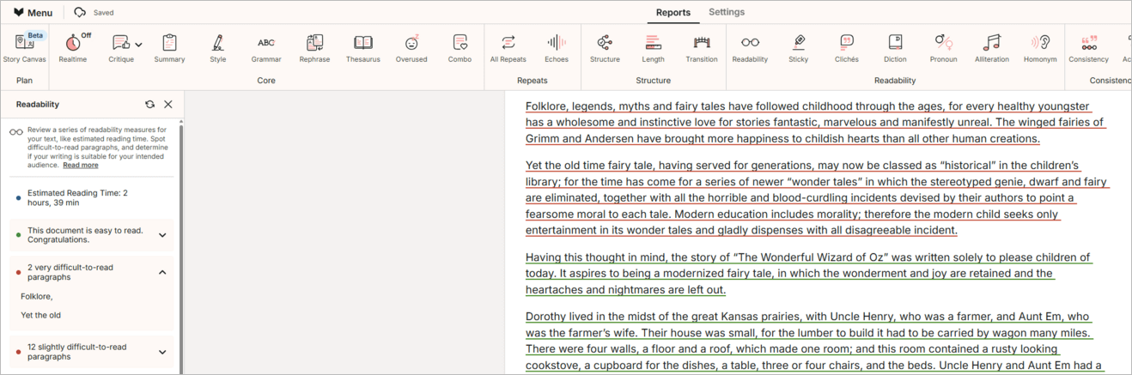Open the Critique dropdown arrow

point(138,45)
